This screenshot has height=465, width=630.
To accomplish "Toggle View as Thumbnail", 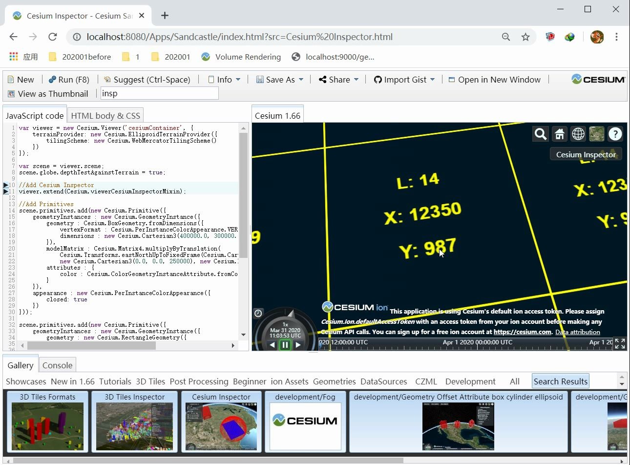I will 48,94.
